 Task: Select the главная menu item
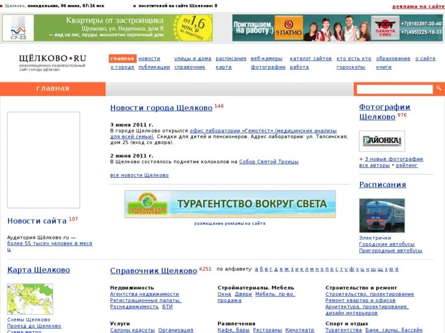click(x=122, y=59)
